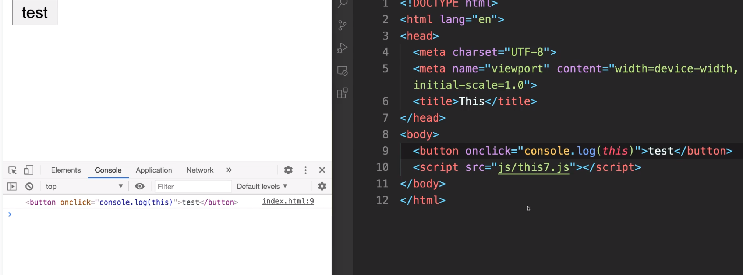Viewport: 743px width, 275px height.
Task: Open DevTools settings gear
Action: [x=288, y=170]
